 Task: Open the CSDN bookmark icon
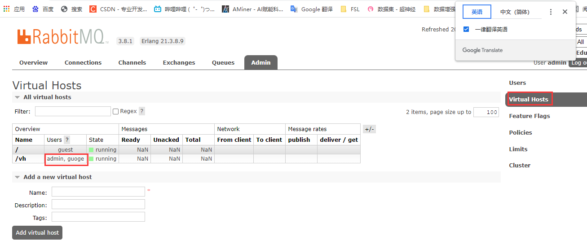pyautogui.click(x=93, y=9)
